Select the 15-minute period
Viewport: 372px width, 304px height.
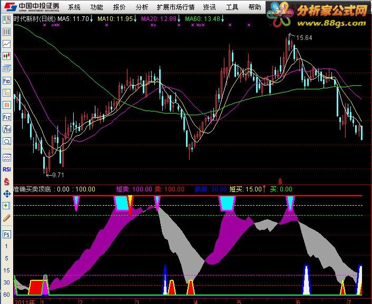pyautogui.click(x=6, y=270)
